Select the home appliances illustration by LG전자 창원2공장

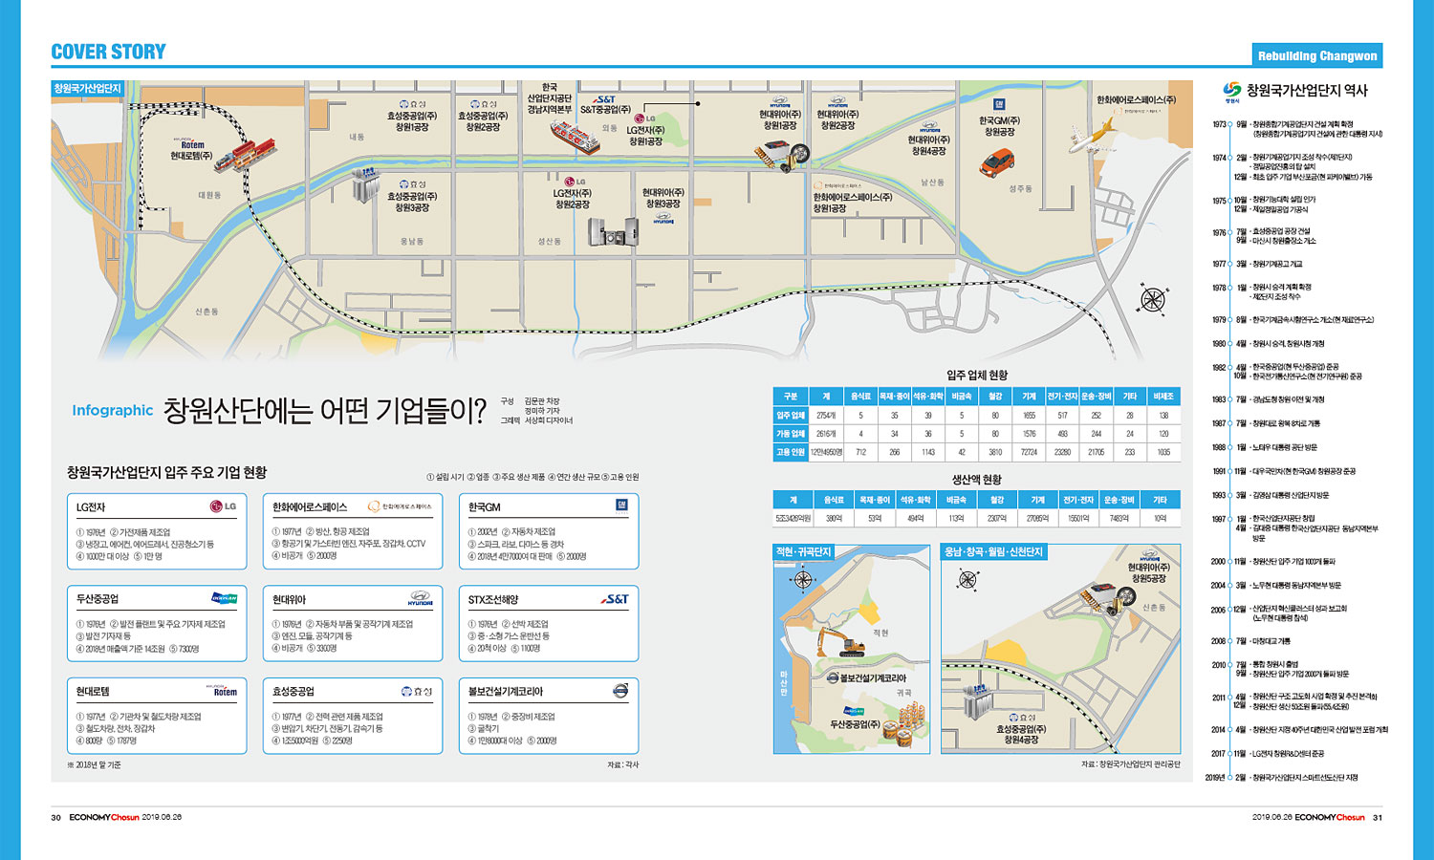point(612,231)
